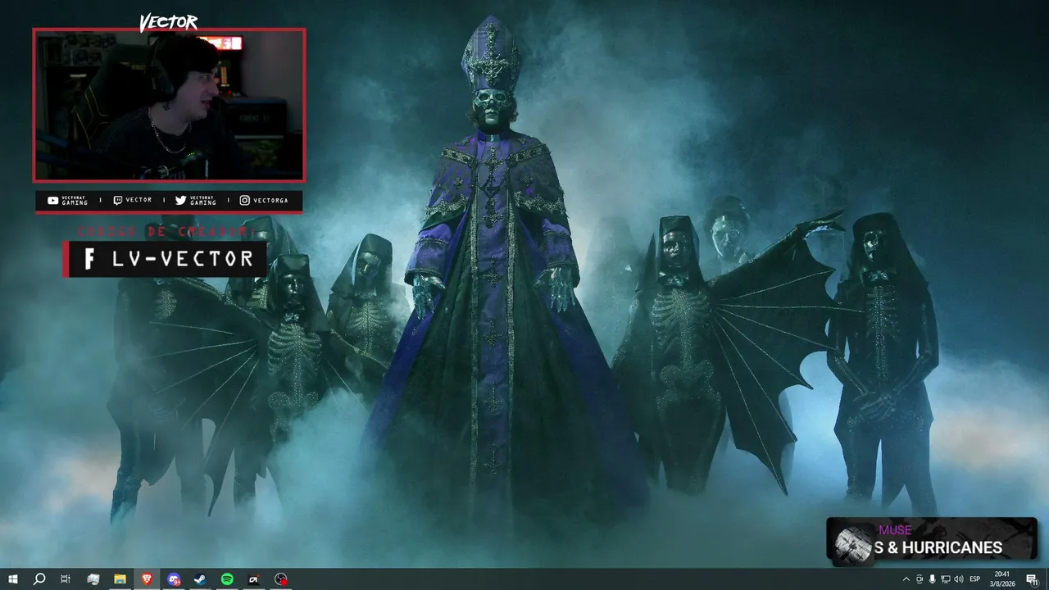Open the pinned app beside Task View
This screenshot has width=1049, height=590.
93,579
